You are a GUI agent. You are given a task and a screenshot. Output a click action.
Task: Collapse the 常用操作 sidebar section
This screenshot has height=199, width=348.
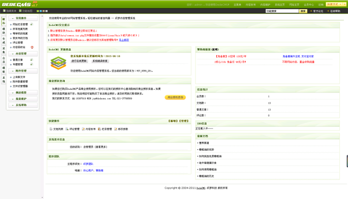pos(23,18)
